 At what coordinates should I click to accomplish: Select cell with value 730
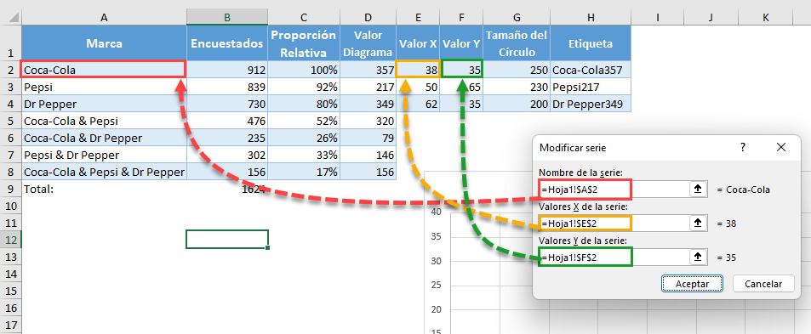pos(227,104)
